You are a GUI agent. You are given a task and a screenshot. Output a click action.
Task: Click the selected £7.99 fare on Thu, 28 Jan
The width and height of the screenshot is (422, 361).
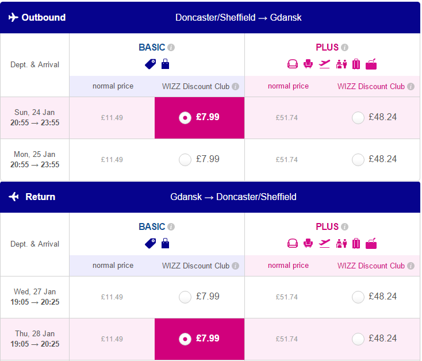pyautogui.click(x=200, y=339)
